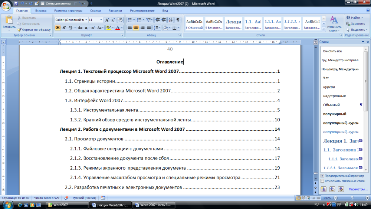Apply bulleted list
Screen dimensions: 371x209
(129, 20)
